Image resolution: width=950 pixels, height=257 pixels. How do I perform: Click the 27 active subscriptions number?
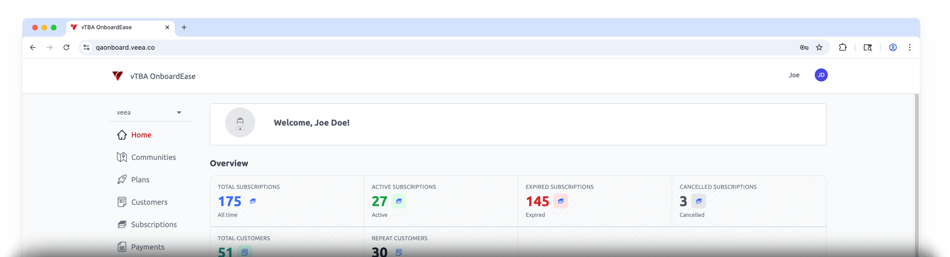pos(380,201)
